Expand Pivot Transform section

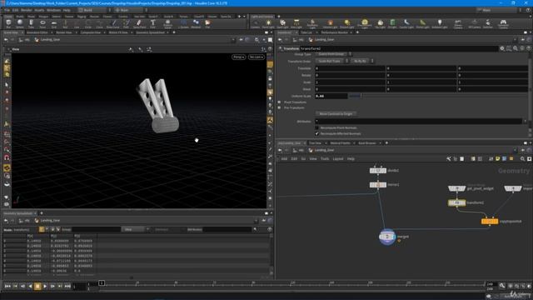pyautogui.click(x=280, y=102)
